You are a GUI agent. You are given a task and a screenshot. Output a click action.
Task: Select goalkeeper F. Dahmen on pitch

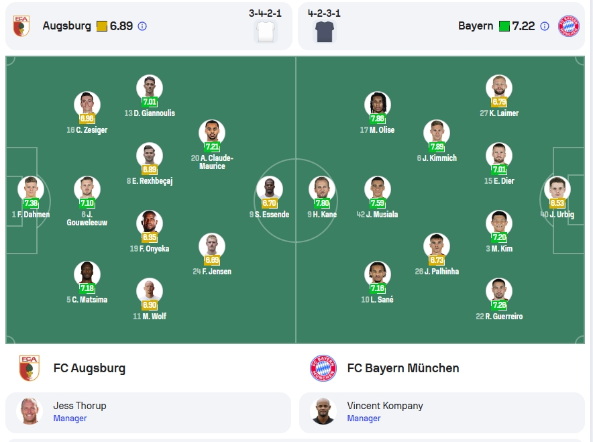click(31, 189)
